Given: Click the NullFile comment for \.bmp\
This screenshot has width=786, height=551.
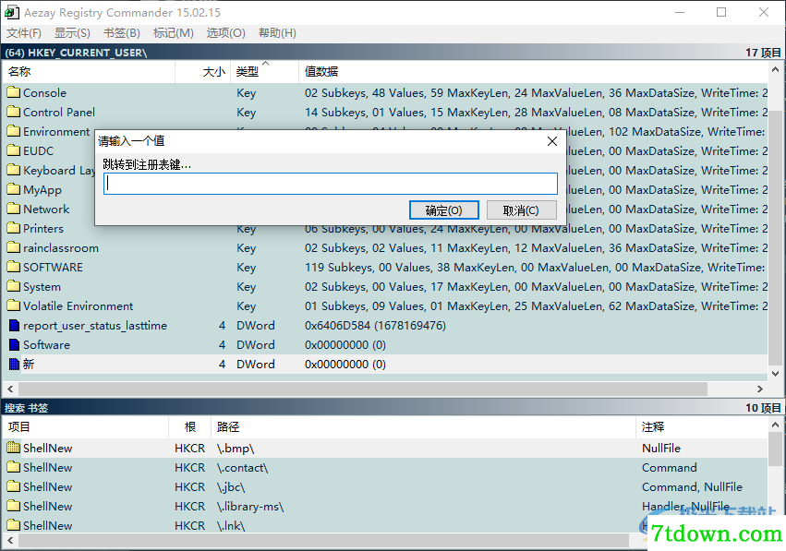Looking at the screenshot, I should click(x=660, y=448).
